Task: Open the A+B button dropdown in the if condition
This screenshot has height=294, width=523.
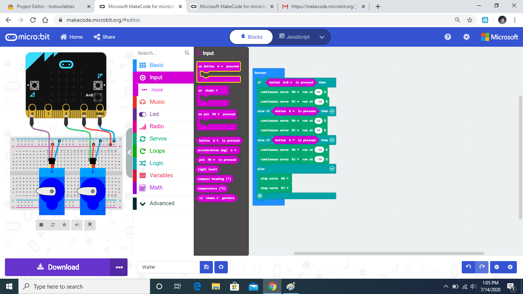Action: point(287,82)
